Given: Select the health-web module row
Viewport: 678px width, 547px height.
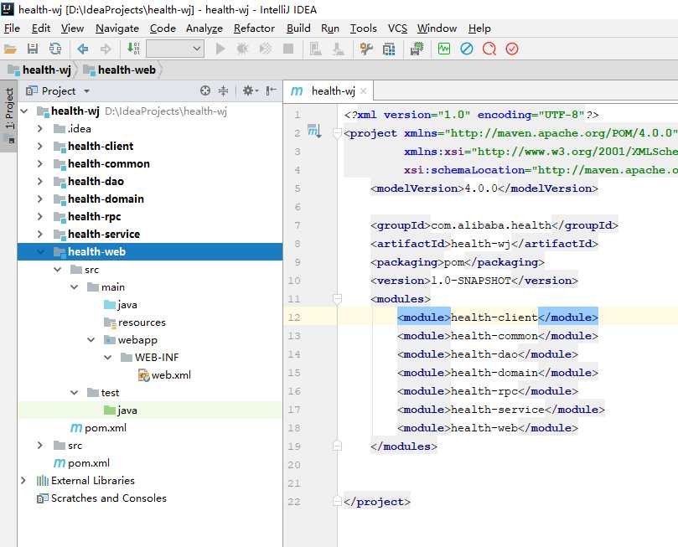Looking at the screenshot, I should tap(150, 252).
